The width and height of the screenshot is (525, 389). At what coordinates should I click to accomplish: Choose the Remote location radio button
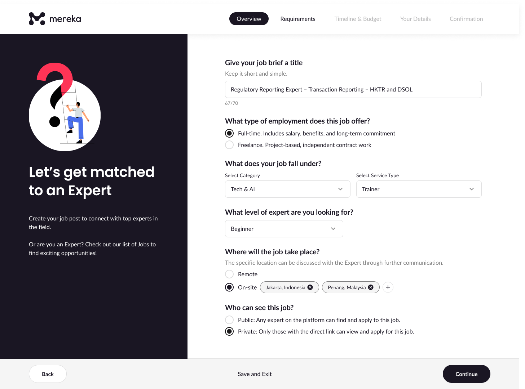pos(229,274)
